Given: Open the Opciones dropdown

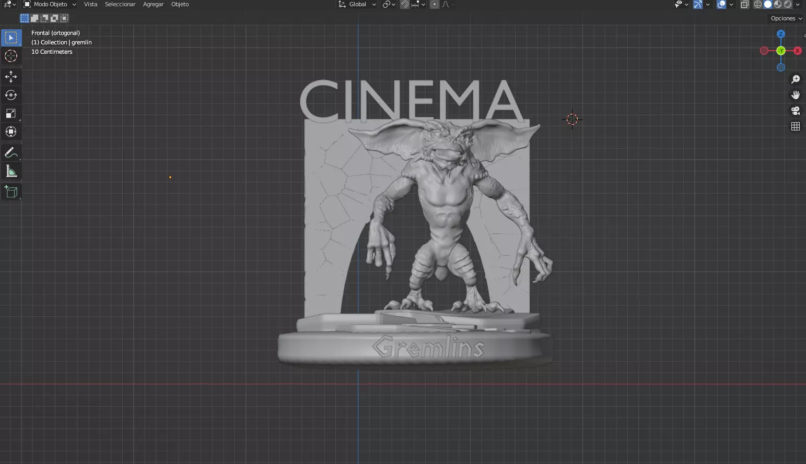Looking at the screenshot, I should coord(786,18).
